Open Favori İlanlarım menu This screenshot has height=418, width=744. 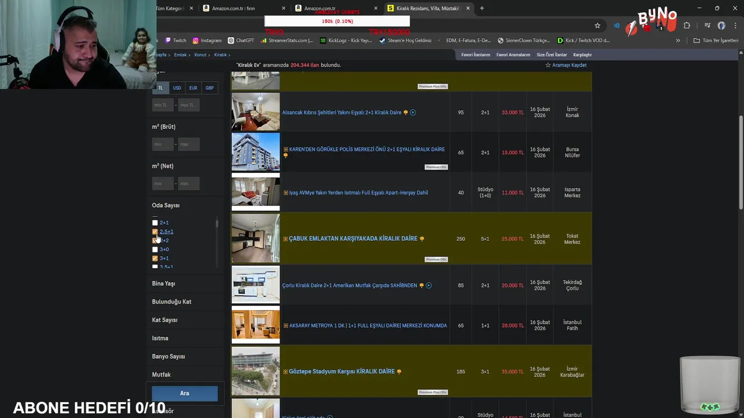(475, 55)
